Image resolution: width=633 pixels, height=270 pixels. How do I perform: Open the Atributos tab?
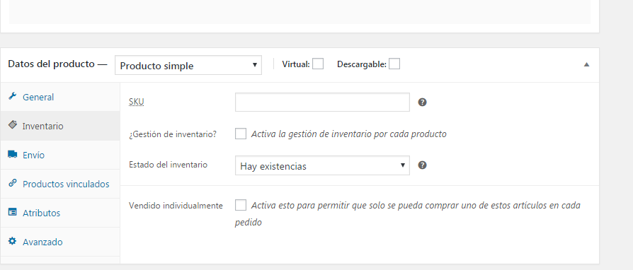[x=60, y=213]
